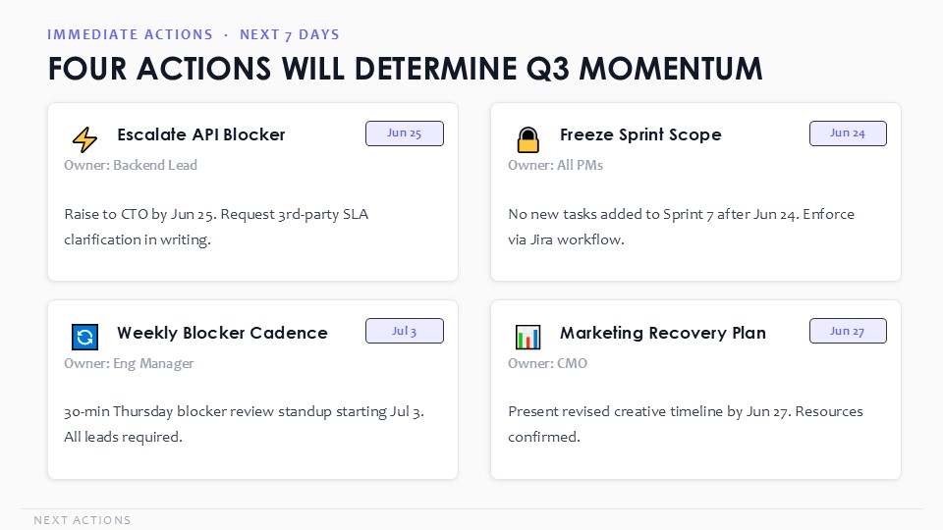The width and height of the screenshot is (943, 530).
Task: Click the Jun 27 date badge
Action: (848, 331)
